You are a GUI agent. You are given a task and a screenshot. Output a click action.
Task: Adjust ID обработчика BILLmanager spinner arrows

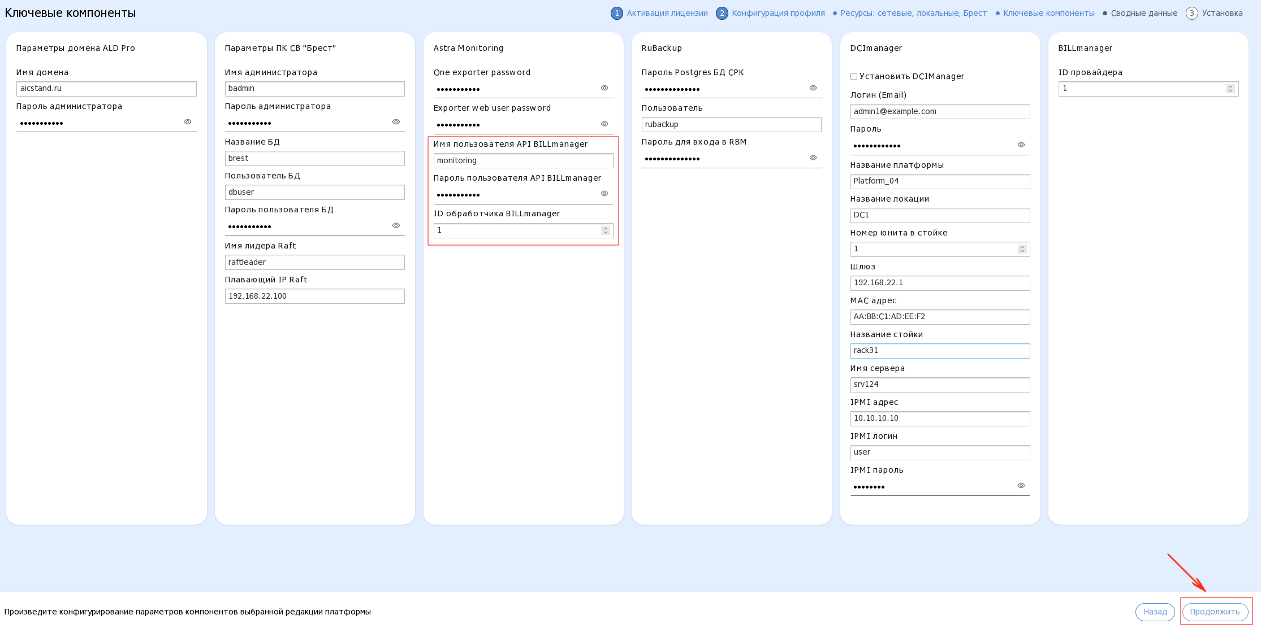tap(606, 230)
